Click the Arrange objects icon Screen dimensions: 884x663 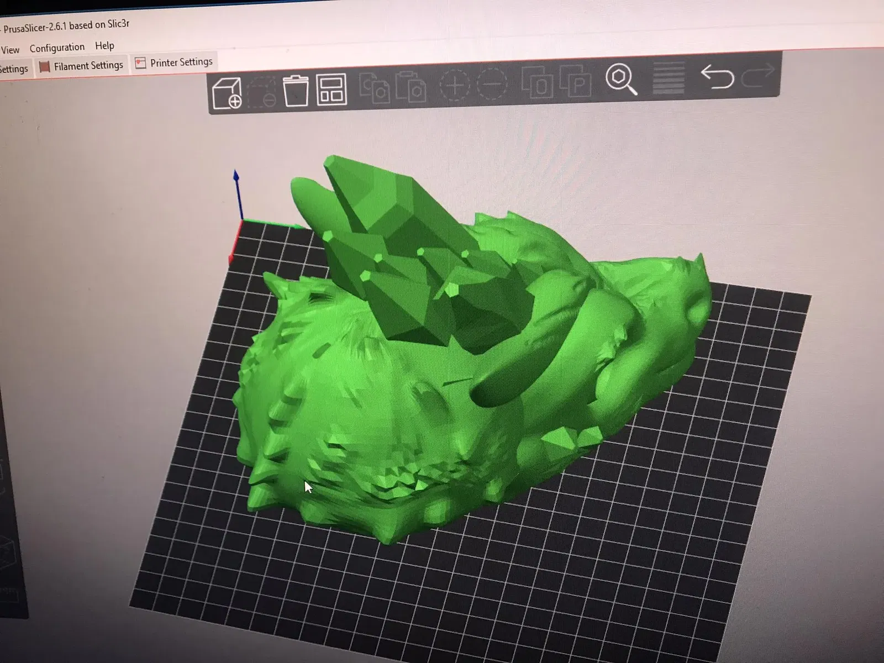331,90
